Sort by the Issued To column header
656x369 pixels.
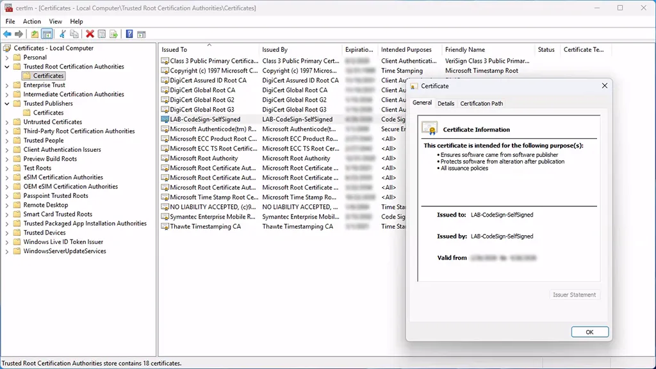208,49
